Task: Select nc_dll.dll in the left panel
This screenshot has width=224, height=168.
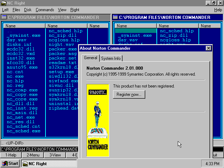Action: [21, 104]
